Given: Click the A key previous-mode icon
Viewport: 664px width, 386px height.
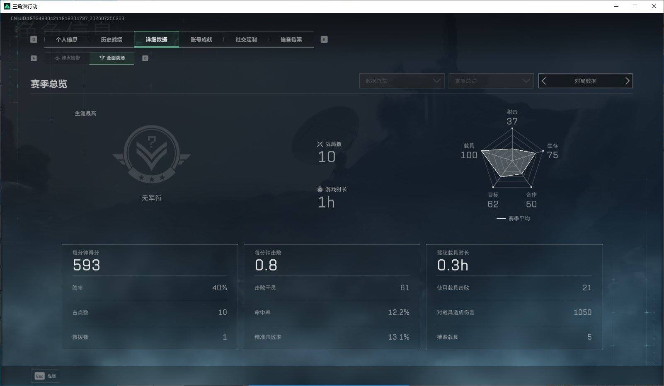Looking at the screenshot, I should coord(34,58).
